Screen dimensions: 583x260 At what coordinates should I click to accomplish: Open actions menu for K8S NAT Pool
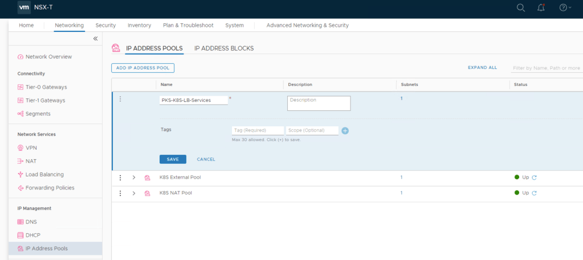point(120,193)
